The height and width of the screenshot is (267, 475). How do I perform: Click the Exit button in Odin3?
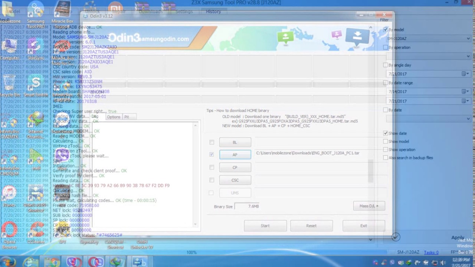tap(364, 225)
